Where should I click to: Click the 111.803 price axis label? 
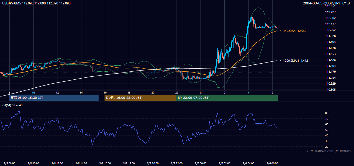(330, 42)
